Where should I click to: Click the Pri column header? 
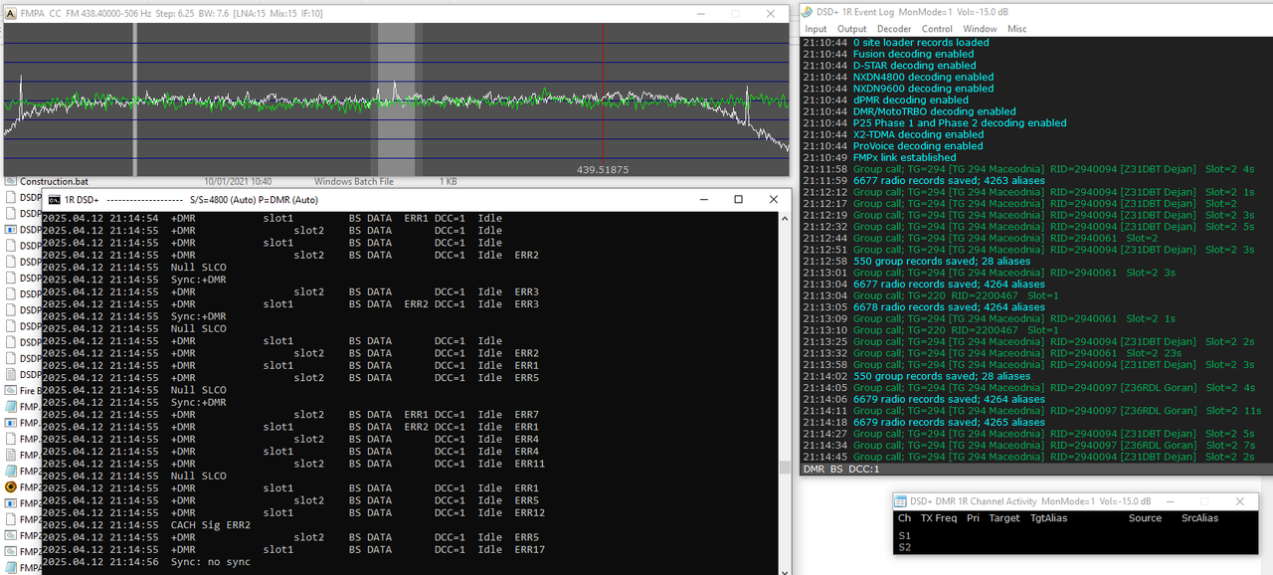pyautogui.click(x=973, y=518)
